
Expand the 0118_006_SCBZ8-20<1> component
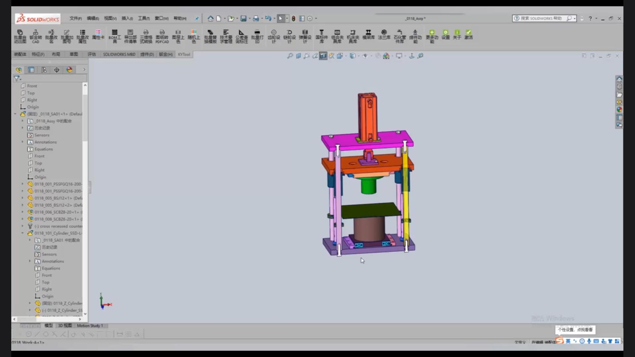[22, 212]
